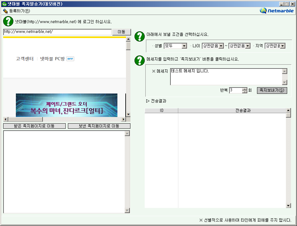Open the maximum age dropdown after tilde
The image size is (297, 226).
click(248, 46)
